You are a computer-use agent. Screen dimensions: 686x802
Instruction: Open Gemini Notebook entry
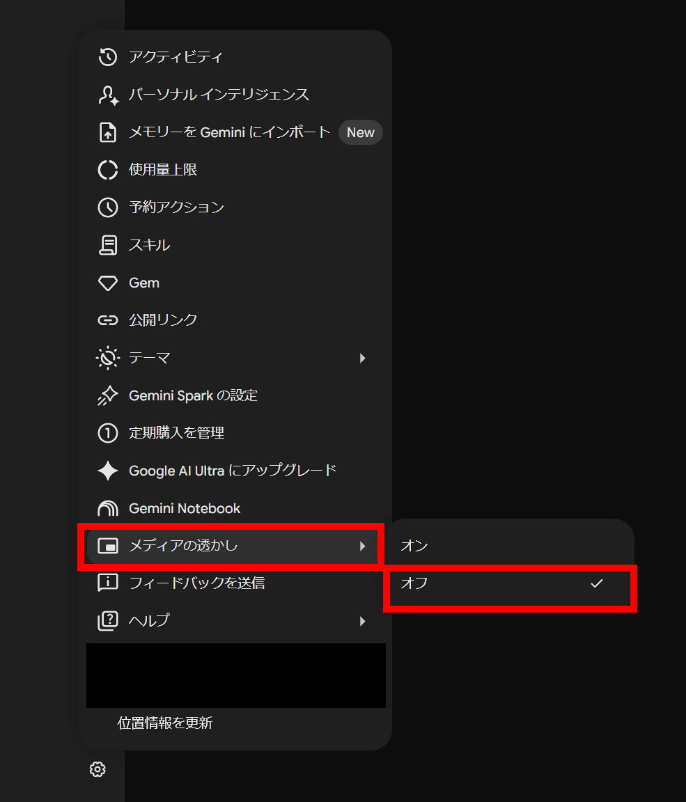(x=235, y=508)
